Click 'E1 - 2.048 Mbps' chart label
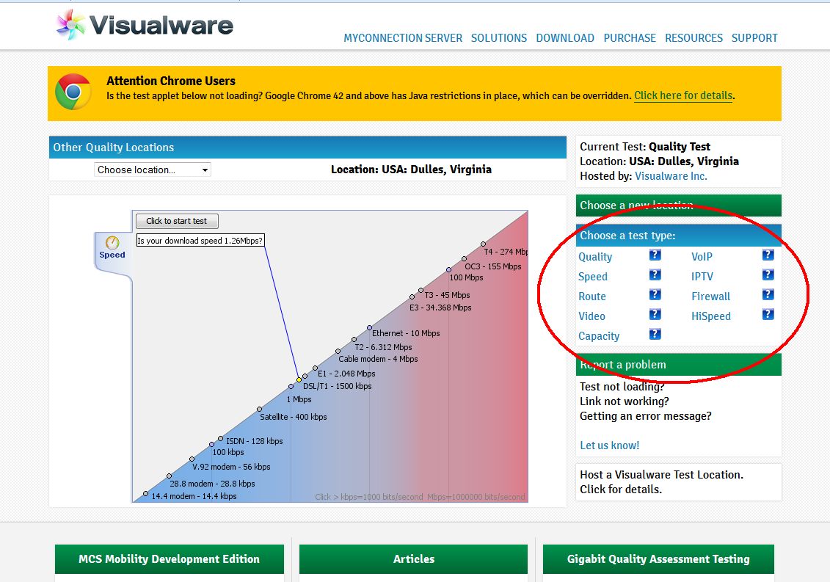 (346, 374)
